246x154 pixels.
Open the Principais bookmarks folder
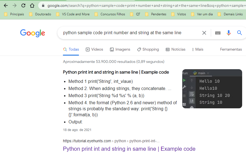pyautogui.click(x=14, y=14)
